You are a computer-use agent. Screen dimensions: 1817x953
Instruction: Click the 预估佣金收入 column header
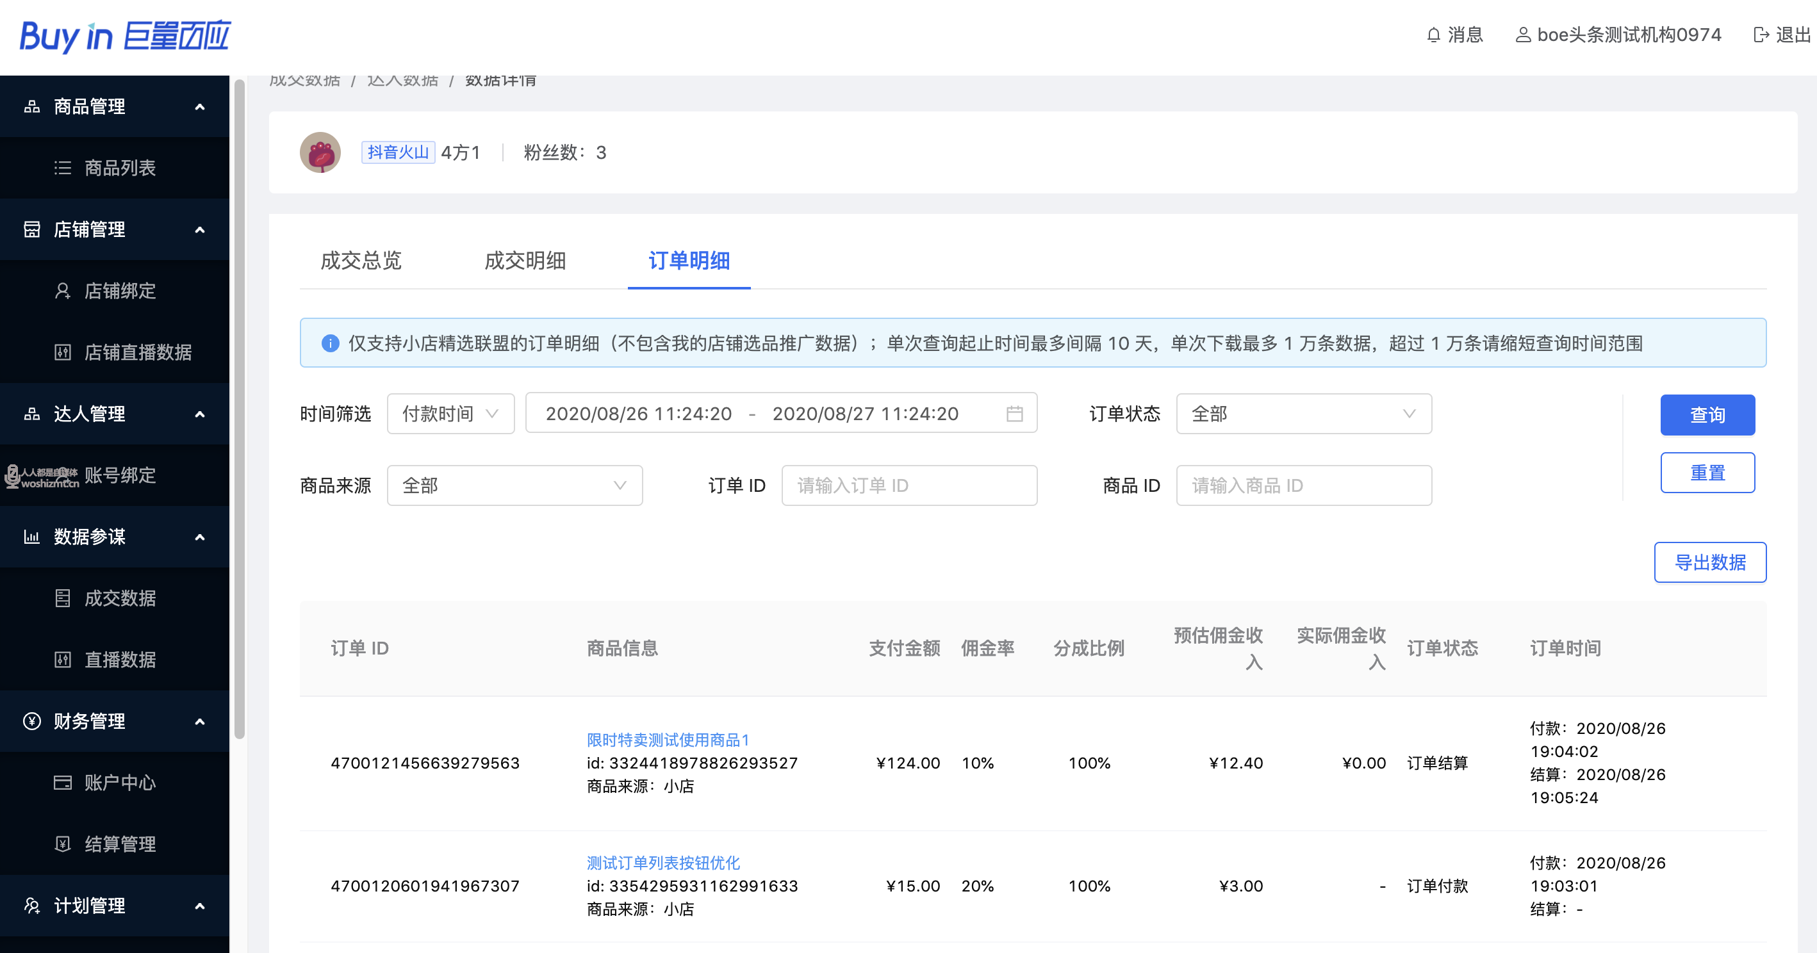[x=1218, y=649]
